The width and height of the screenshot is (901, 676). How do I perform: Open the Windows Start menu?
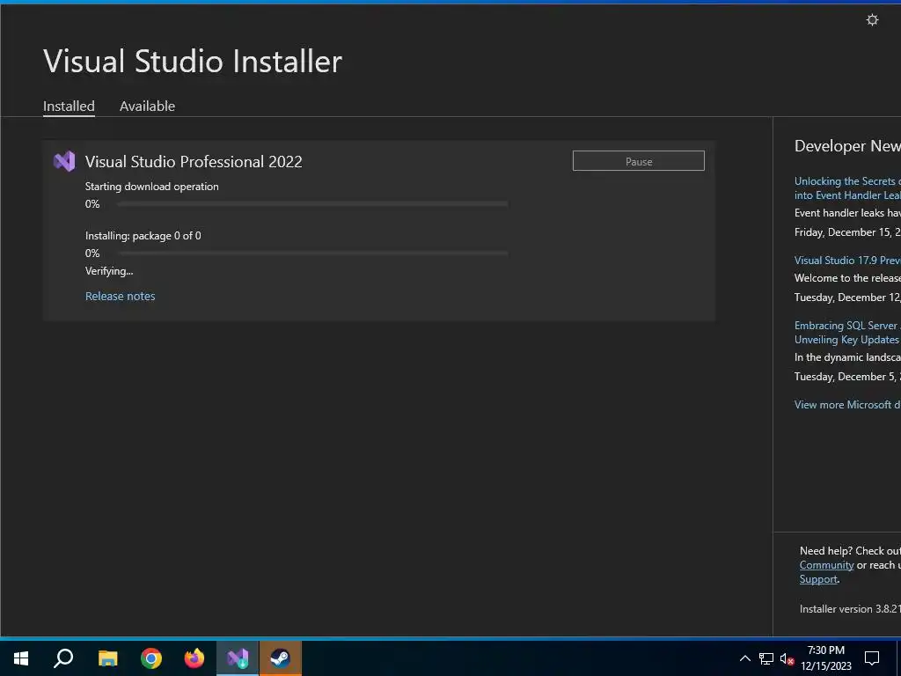tap(21, 658)
